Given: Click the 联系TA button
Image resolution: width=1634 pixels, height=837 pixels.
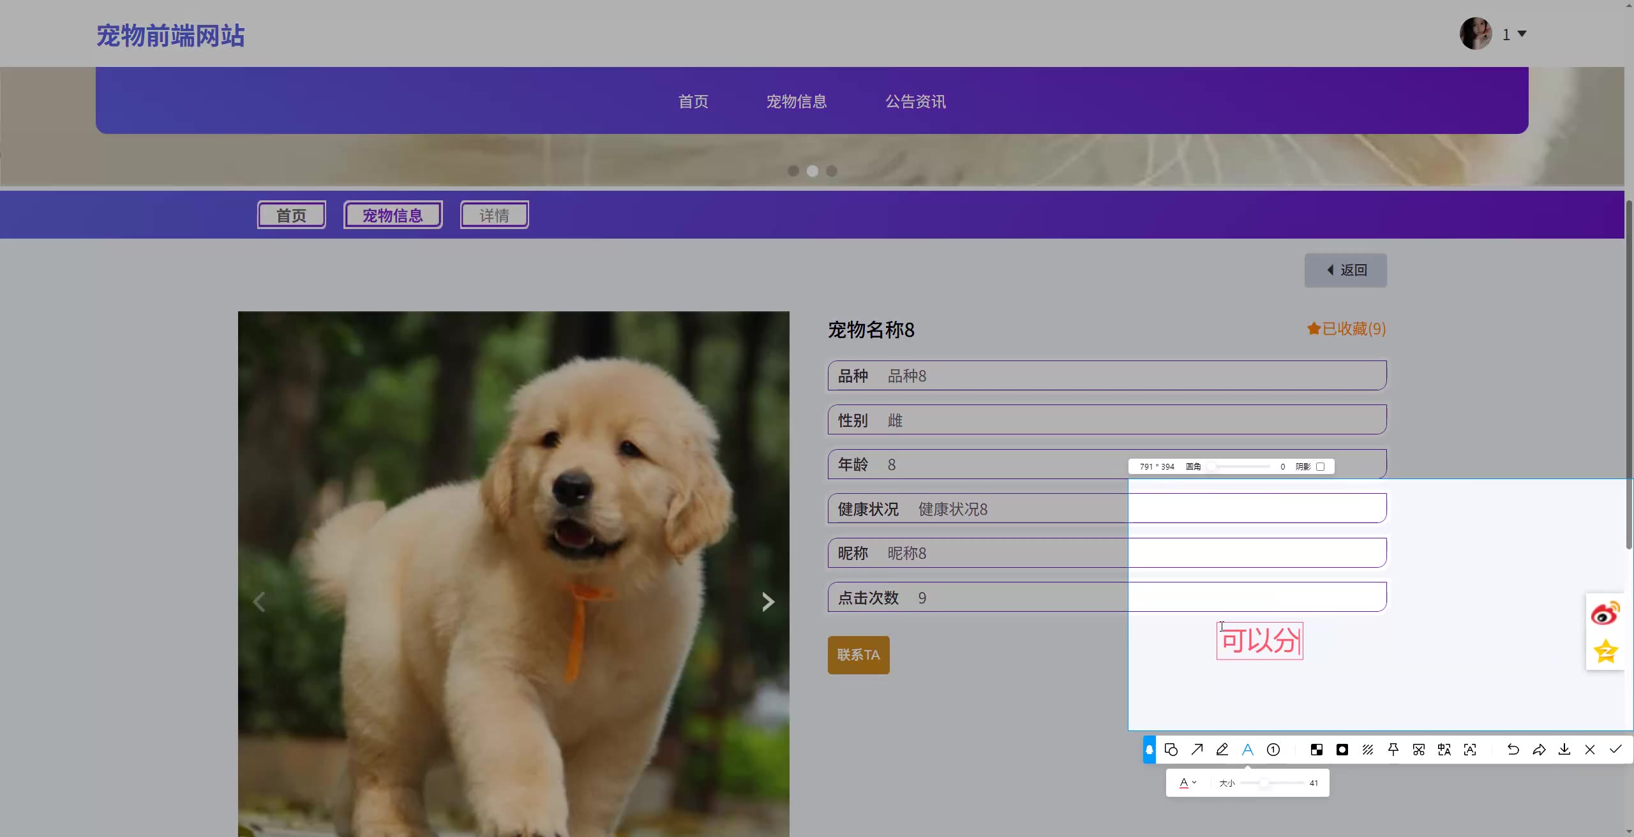Looking at the screenshot, I should (x=858, y=655).
